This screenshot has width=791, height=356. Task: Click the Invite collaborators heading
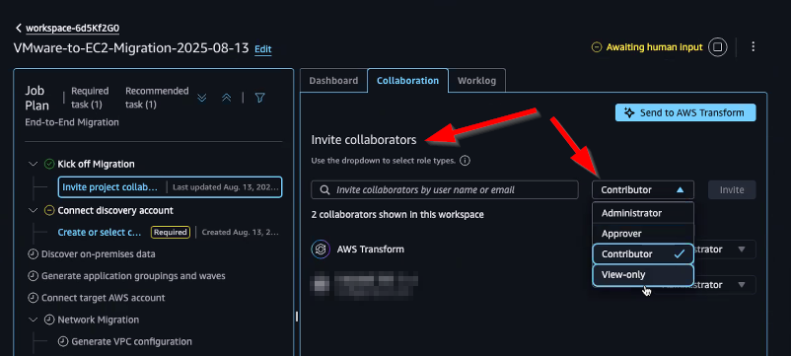coord(364,140)
